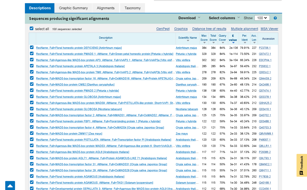Expand the Download menu
The image size is (307, 190).
tap(189, 18)
